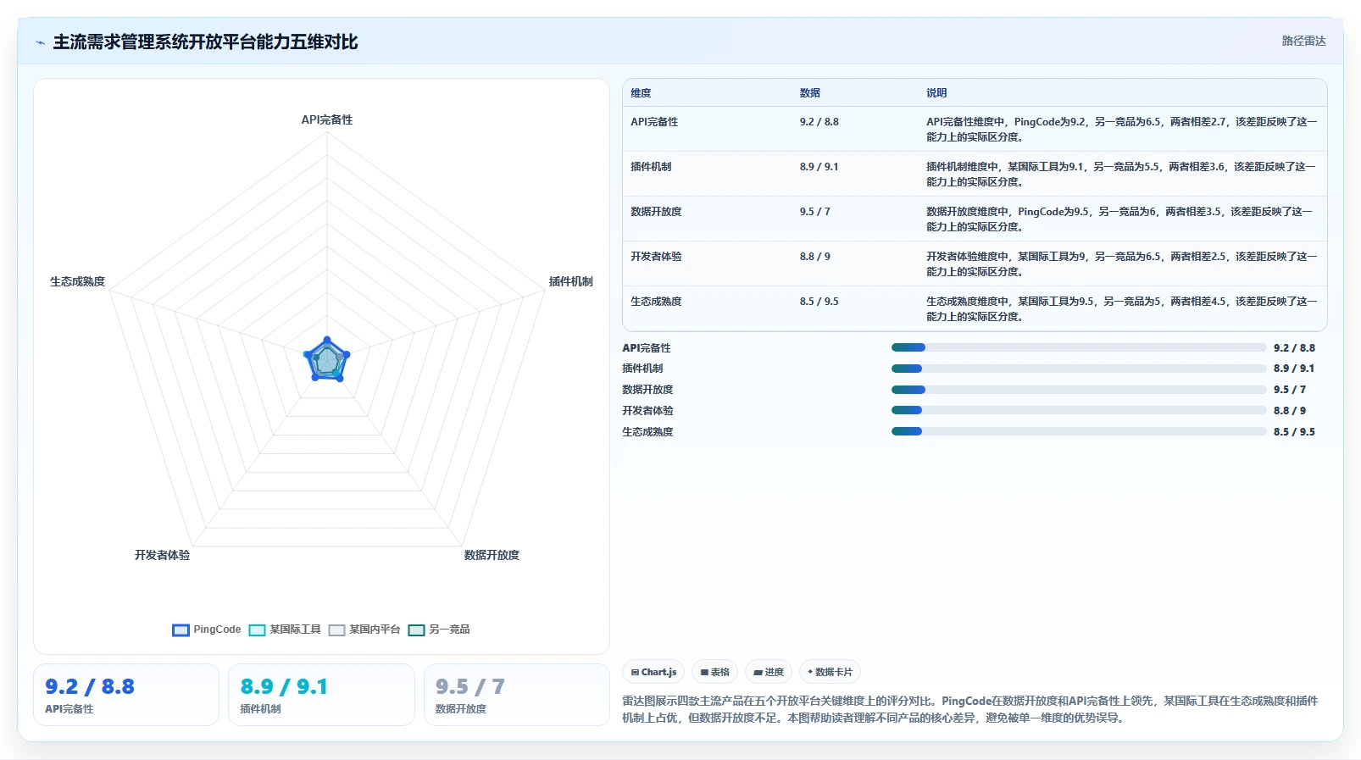Click the API完备性 radar axis label
The image size is (1361, 760).
pyautogui.click(x=327, y=120)
